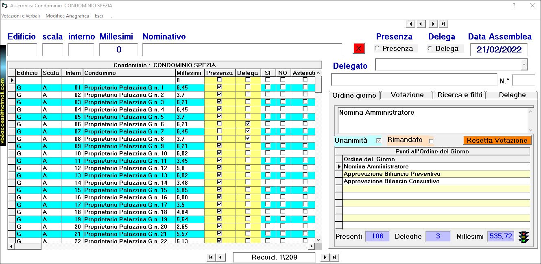Check Astenuto for Proprietario Palazzina G n. 2

coord(305,95)
